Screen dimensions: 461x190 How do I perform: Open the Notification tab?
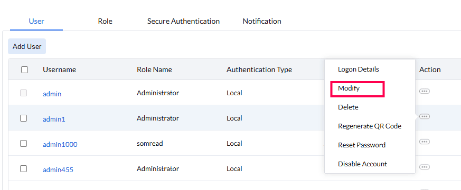coord(262,21)
